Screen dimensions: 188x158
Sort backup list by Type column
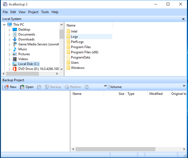136,94
